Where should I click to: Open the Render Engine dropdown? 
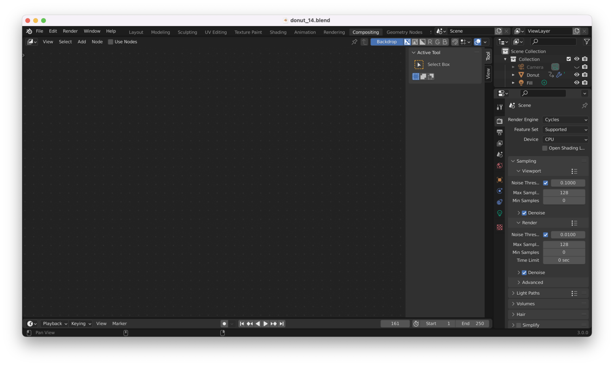click(x=565, y=120)
